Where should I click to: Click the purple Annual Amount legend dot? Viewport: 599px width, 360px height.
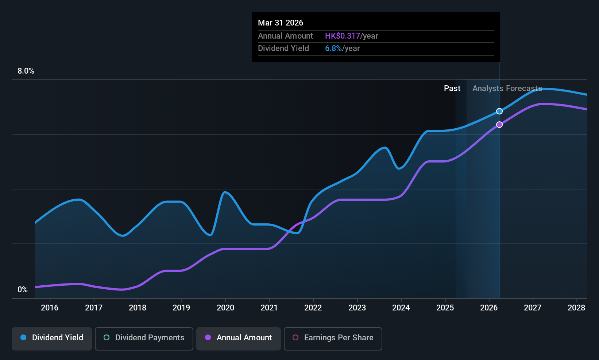pos(208,338)
